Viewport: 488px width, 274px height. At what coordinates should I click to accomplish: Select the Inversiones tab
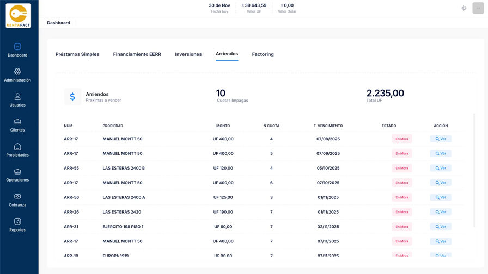(x=188, y=54)
